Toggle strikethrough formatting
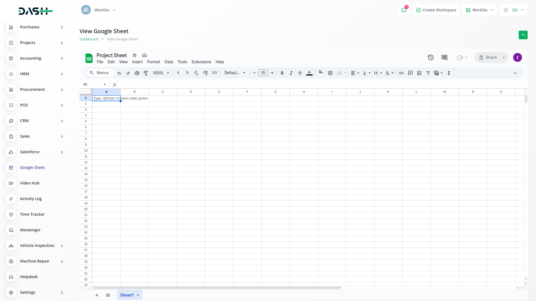This screenshot has width=536, height=301. (300, 73)
